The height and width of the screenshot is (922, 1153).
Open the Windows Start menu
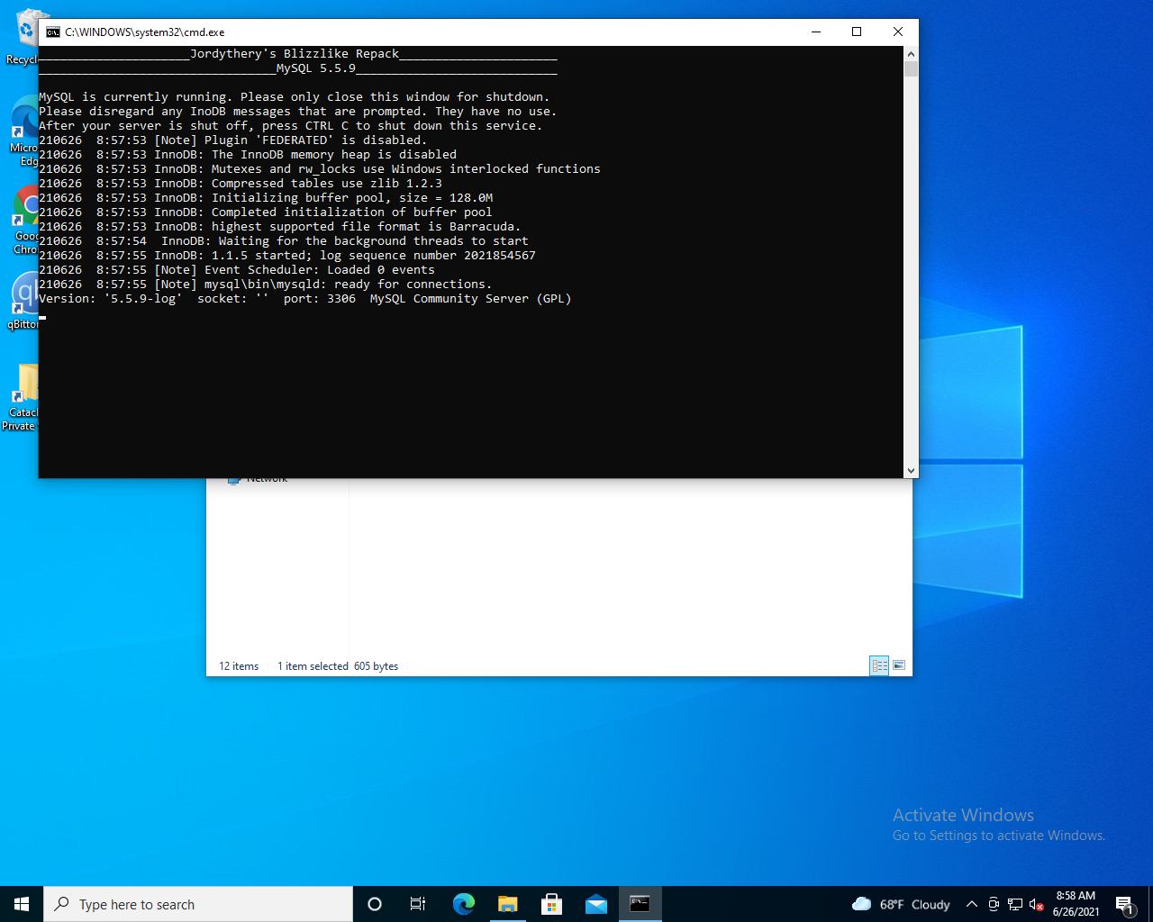(x=22, y=904)
